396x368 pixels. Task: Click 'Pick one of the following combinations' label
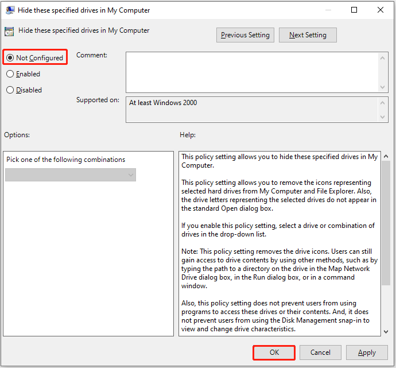(x=65, y=160)
